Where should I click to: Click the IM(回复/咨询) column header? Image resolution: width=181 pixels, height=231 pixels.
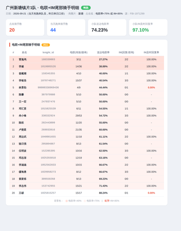(126, 52)
